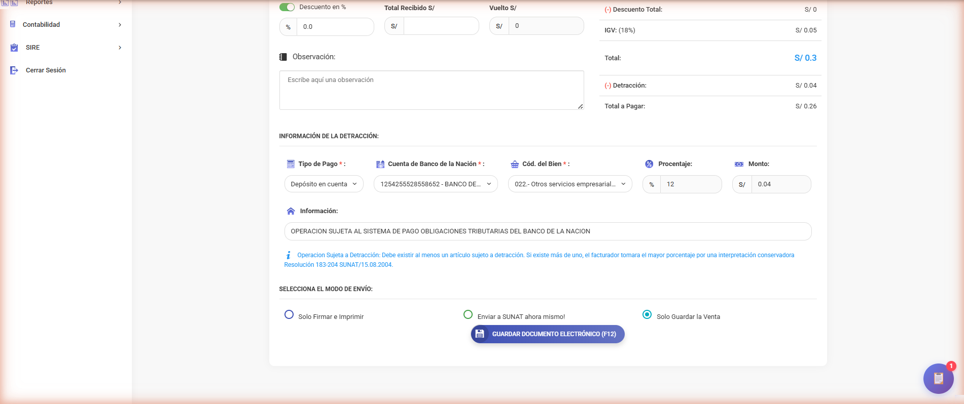
Task: Click the IGV value S/ 0.05
Action: click(x=806, y=30)
